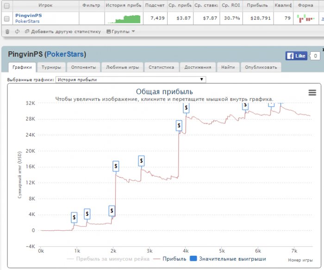Click the dollar marker near 16K at 2k games
Screen dimensions: 324x270
pyautogui.click(x=116, y=166)
